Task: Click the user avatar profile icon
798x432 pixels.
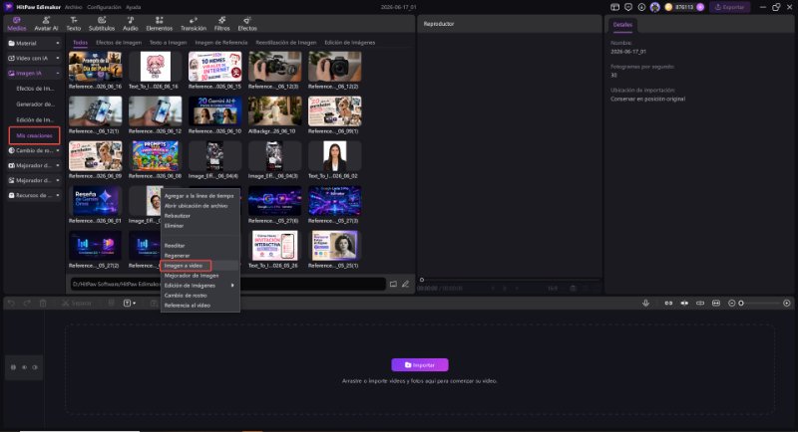Action: [655, 7]
